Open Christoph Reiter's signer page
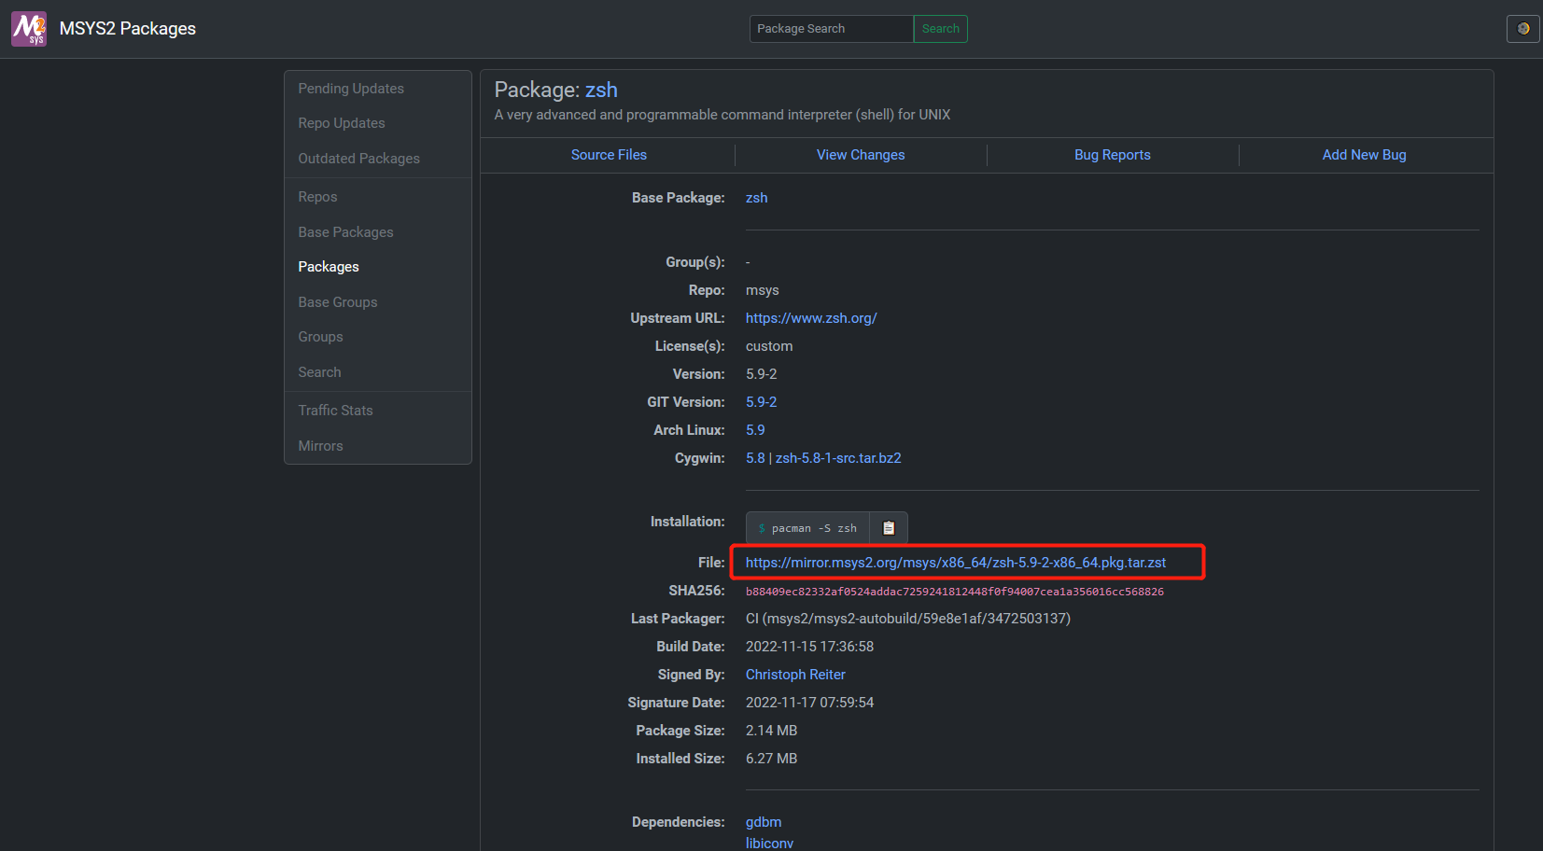 point(794,674)
